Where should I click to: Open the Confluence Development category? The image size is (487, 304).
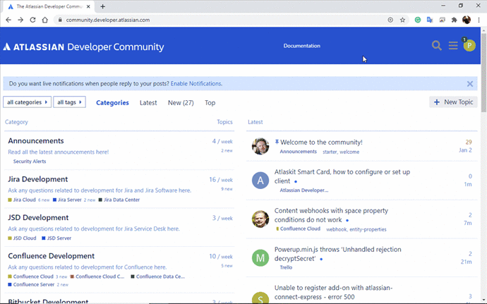click(x=52, y=256)
